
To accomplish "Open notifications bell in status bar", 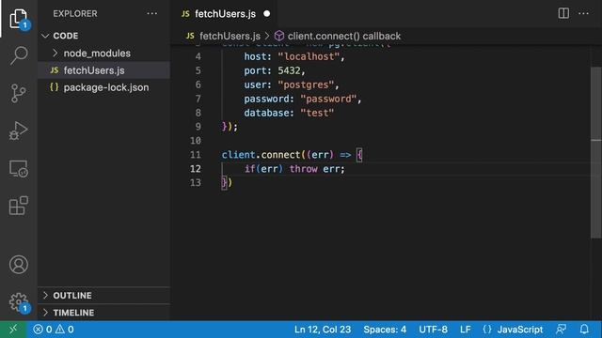I will [x=584, y=330].
